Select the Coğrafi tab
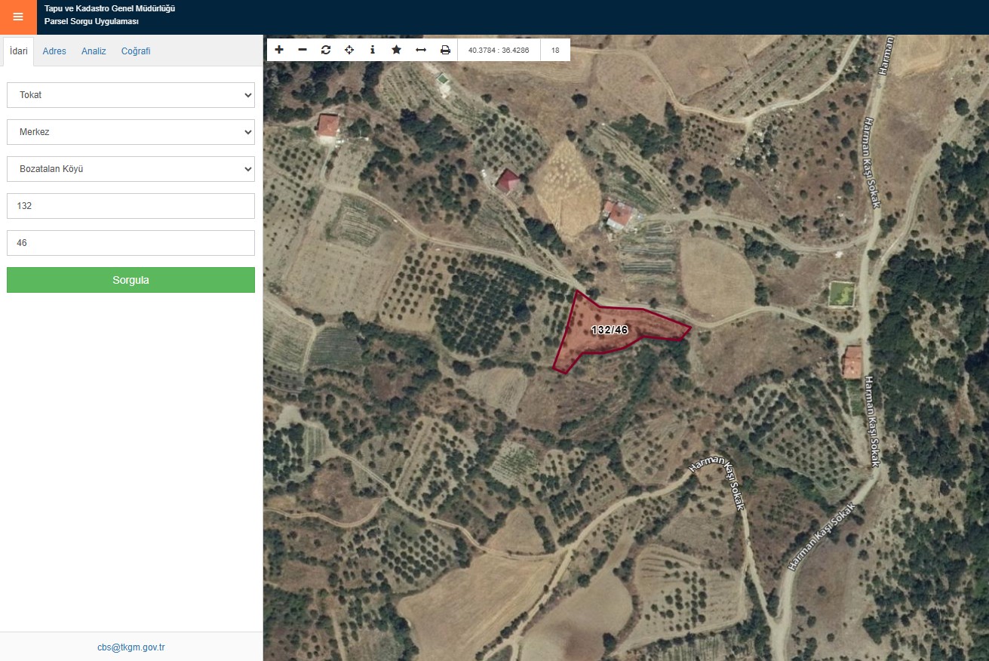Screen dimensions: 989x661 [x=136, y=51]
